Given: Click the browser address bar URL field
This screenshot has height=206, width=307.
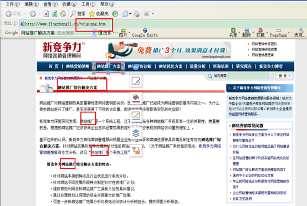Looking at the screenshot, I should tap(162, 24).
